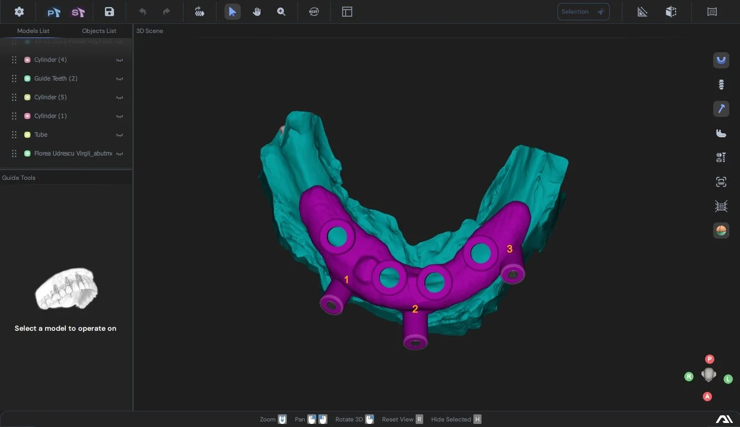Select the Pan hand tool
740x427 pixels.
257,11
